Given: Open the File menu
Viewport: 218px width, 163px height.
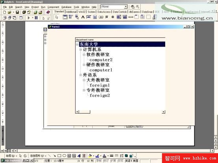Looking at the screenshot, I should pos(5,7).
